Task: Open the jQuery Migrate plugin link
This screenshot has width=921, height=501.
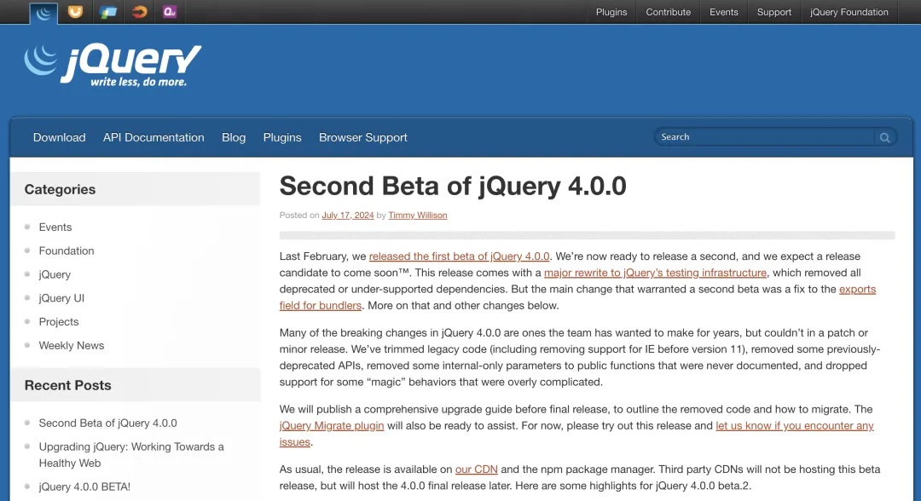Action: click(332, 425)
